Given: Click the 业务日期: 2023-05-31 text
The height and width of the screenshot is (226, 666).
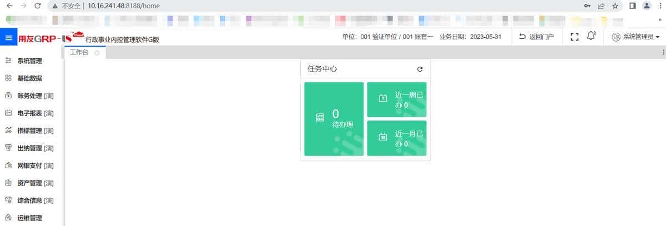Looking at the screenshot, I should click(471, 37).
